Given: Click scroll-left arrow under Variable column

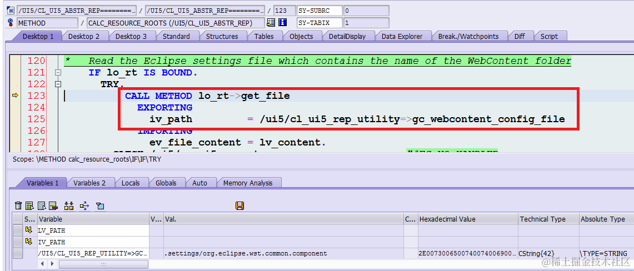Looking at the screenshot, I should [x=42, y=264].
